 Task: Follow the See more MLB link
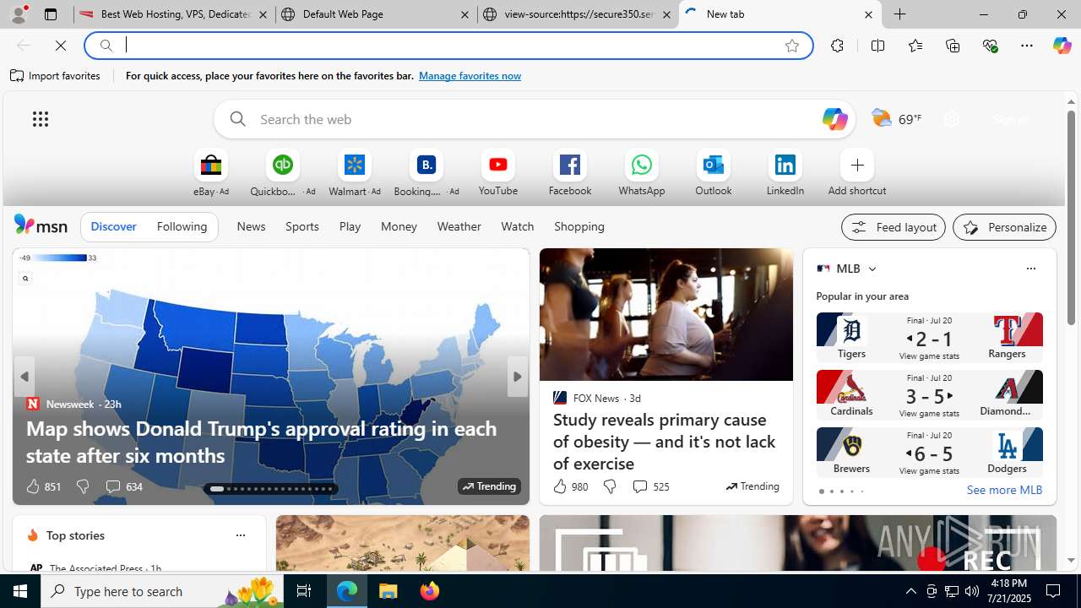1004,490
